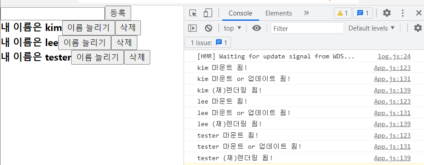The width and height of the screenshot is (424, 165).
Task: Click the 등록 button
Action: [x=118, y=13]
